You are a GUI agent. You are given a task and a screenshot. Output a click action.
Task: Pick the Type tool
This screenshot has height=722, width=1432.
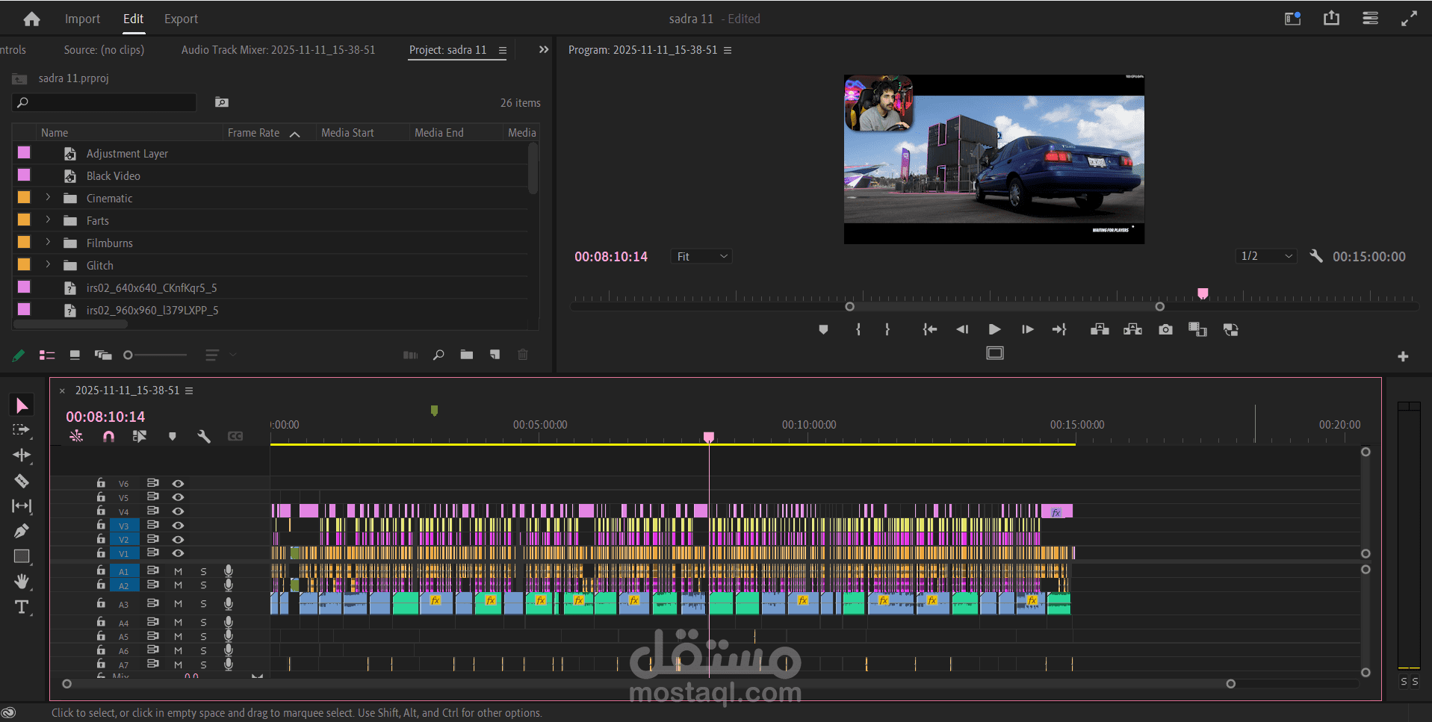(x=22, y=607)
